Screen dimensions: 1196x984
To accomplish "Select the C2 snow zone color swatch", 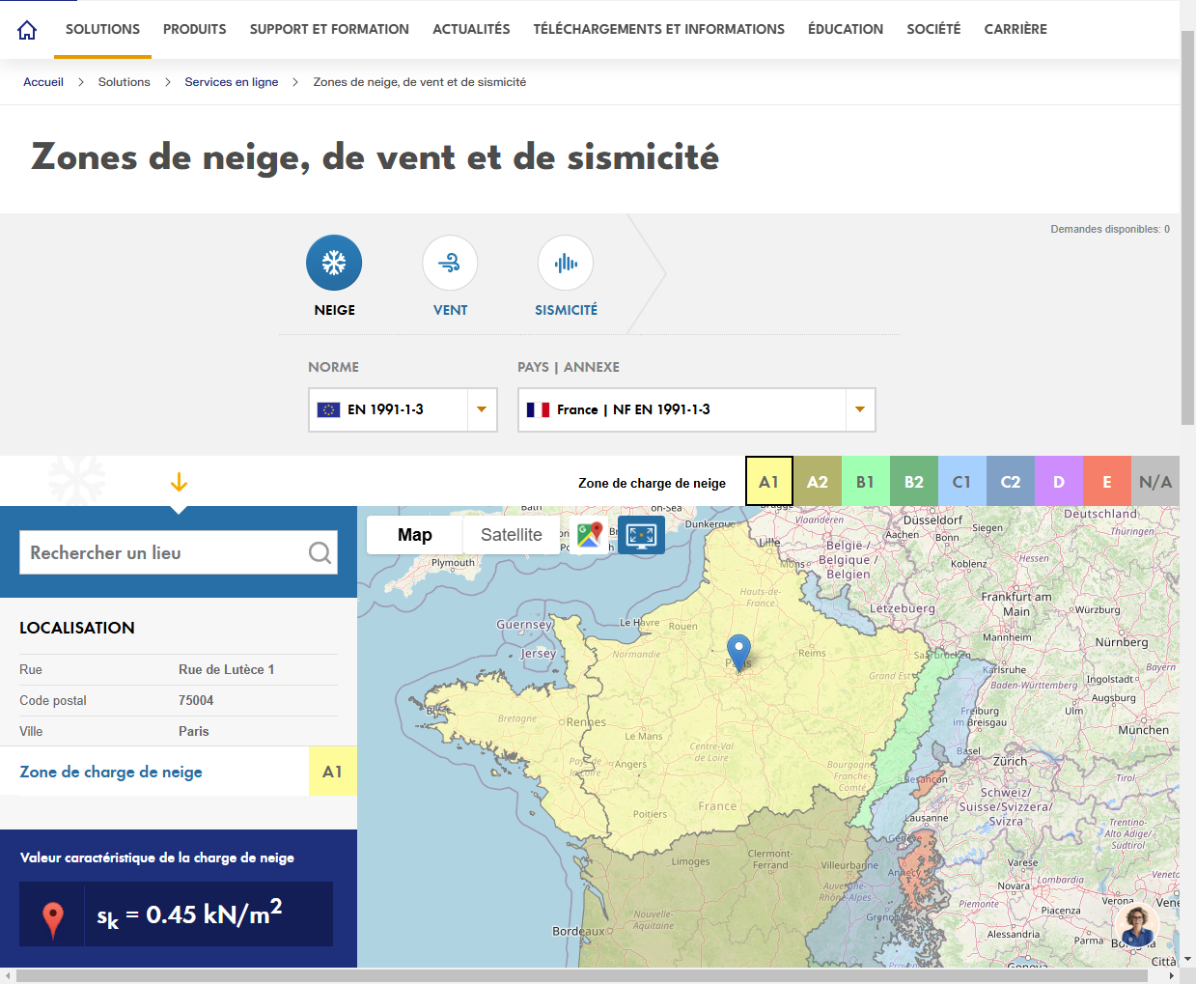I will [x=1010, y=480].
